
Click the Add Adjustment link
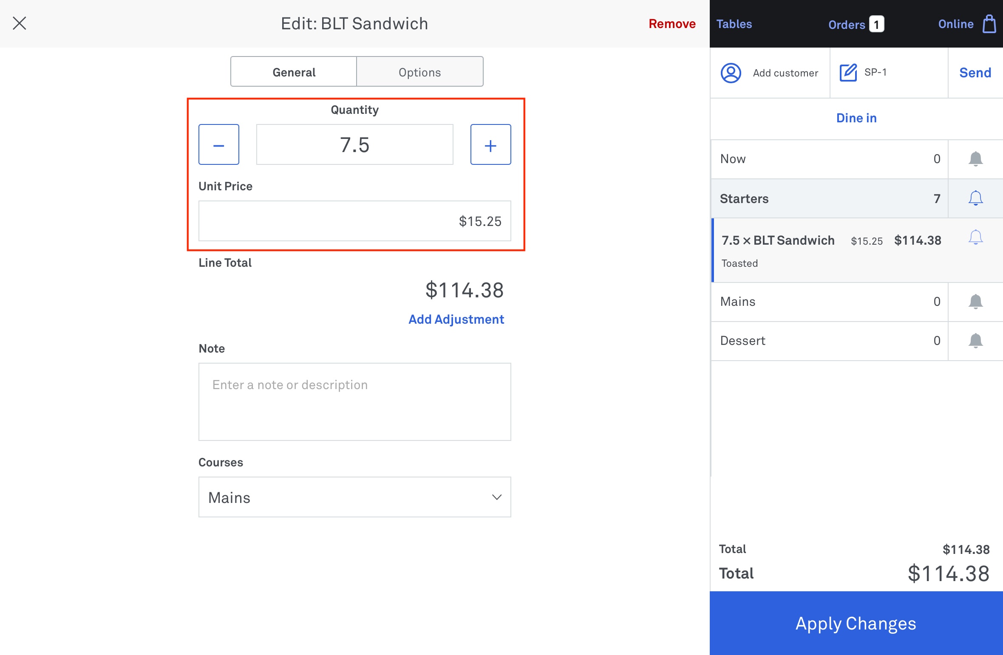click(456, 319)
